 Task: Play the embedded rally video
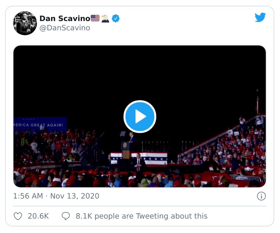coord(139,117)
